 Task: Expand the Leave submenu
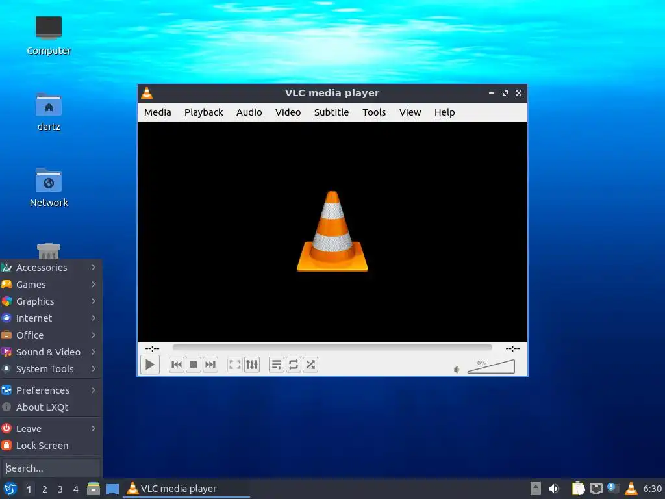click(x=51, y=429)
